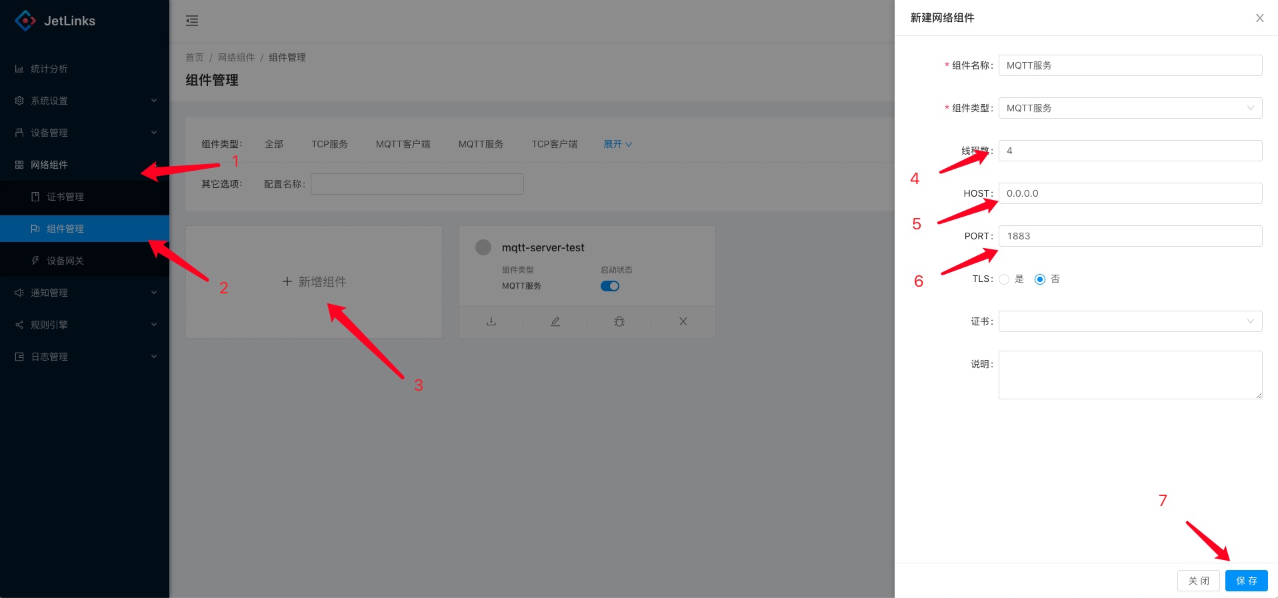
Task: Close the 新建网络组件 drawer with X icon
Action: pyautogui.click(x=1259, y=18)
